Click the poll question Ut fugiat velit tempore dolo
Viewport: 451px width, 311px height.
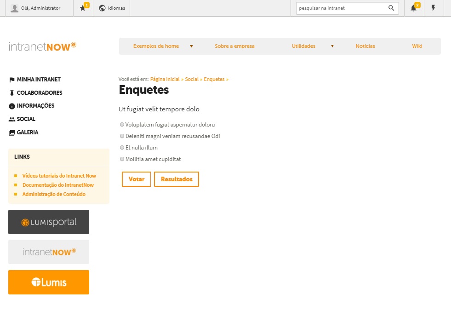pyautogui.click(x=159, y=109)
